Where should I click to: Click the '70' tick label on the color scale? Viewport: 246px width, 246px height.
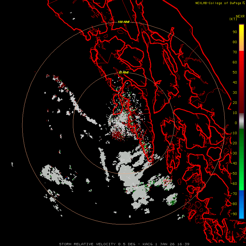coord(235,52)
